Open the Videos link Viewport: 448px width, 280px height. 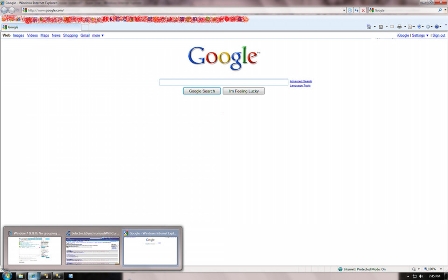click(32, 35)
